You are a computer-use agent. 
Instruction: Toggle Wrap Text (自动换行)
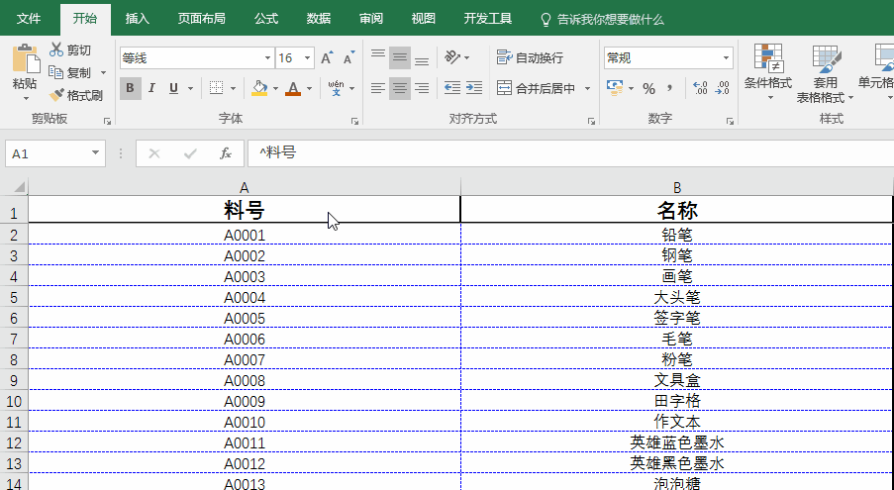530,57
